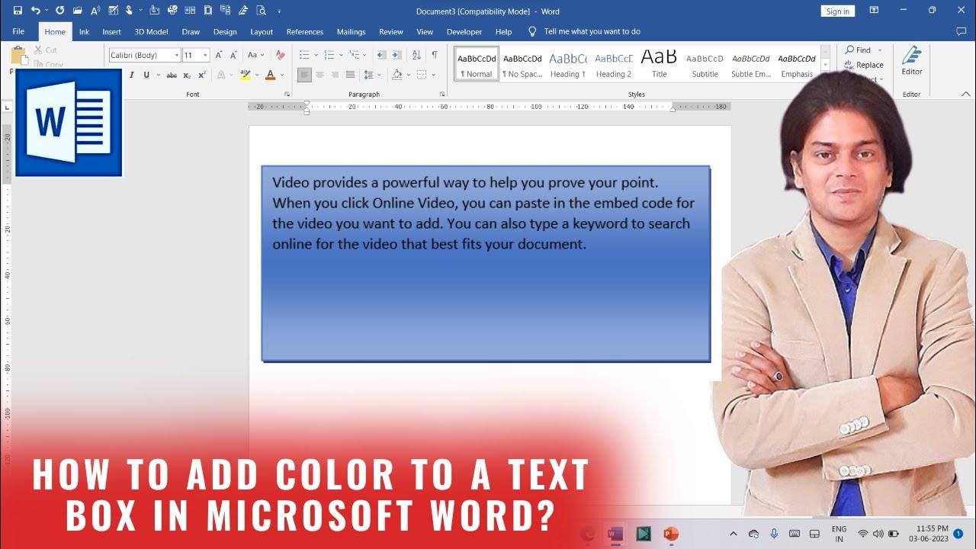Apply superscript formatting
Image resolution: width=976 pixels, height=549 pixels.
tap(202, 75)
